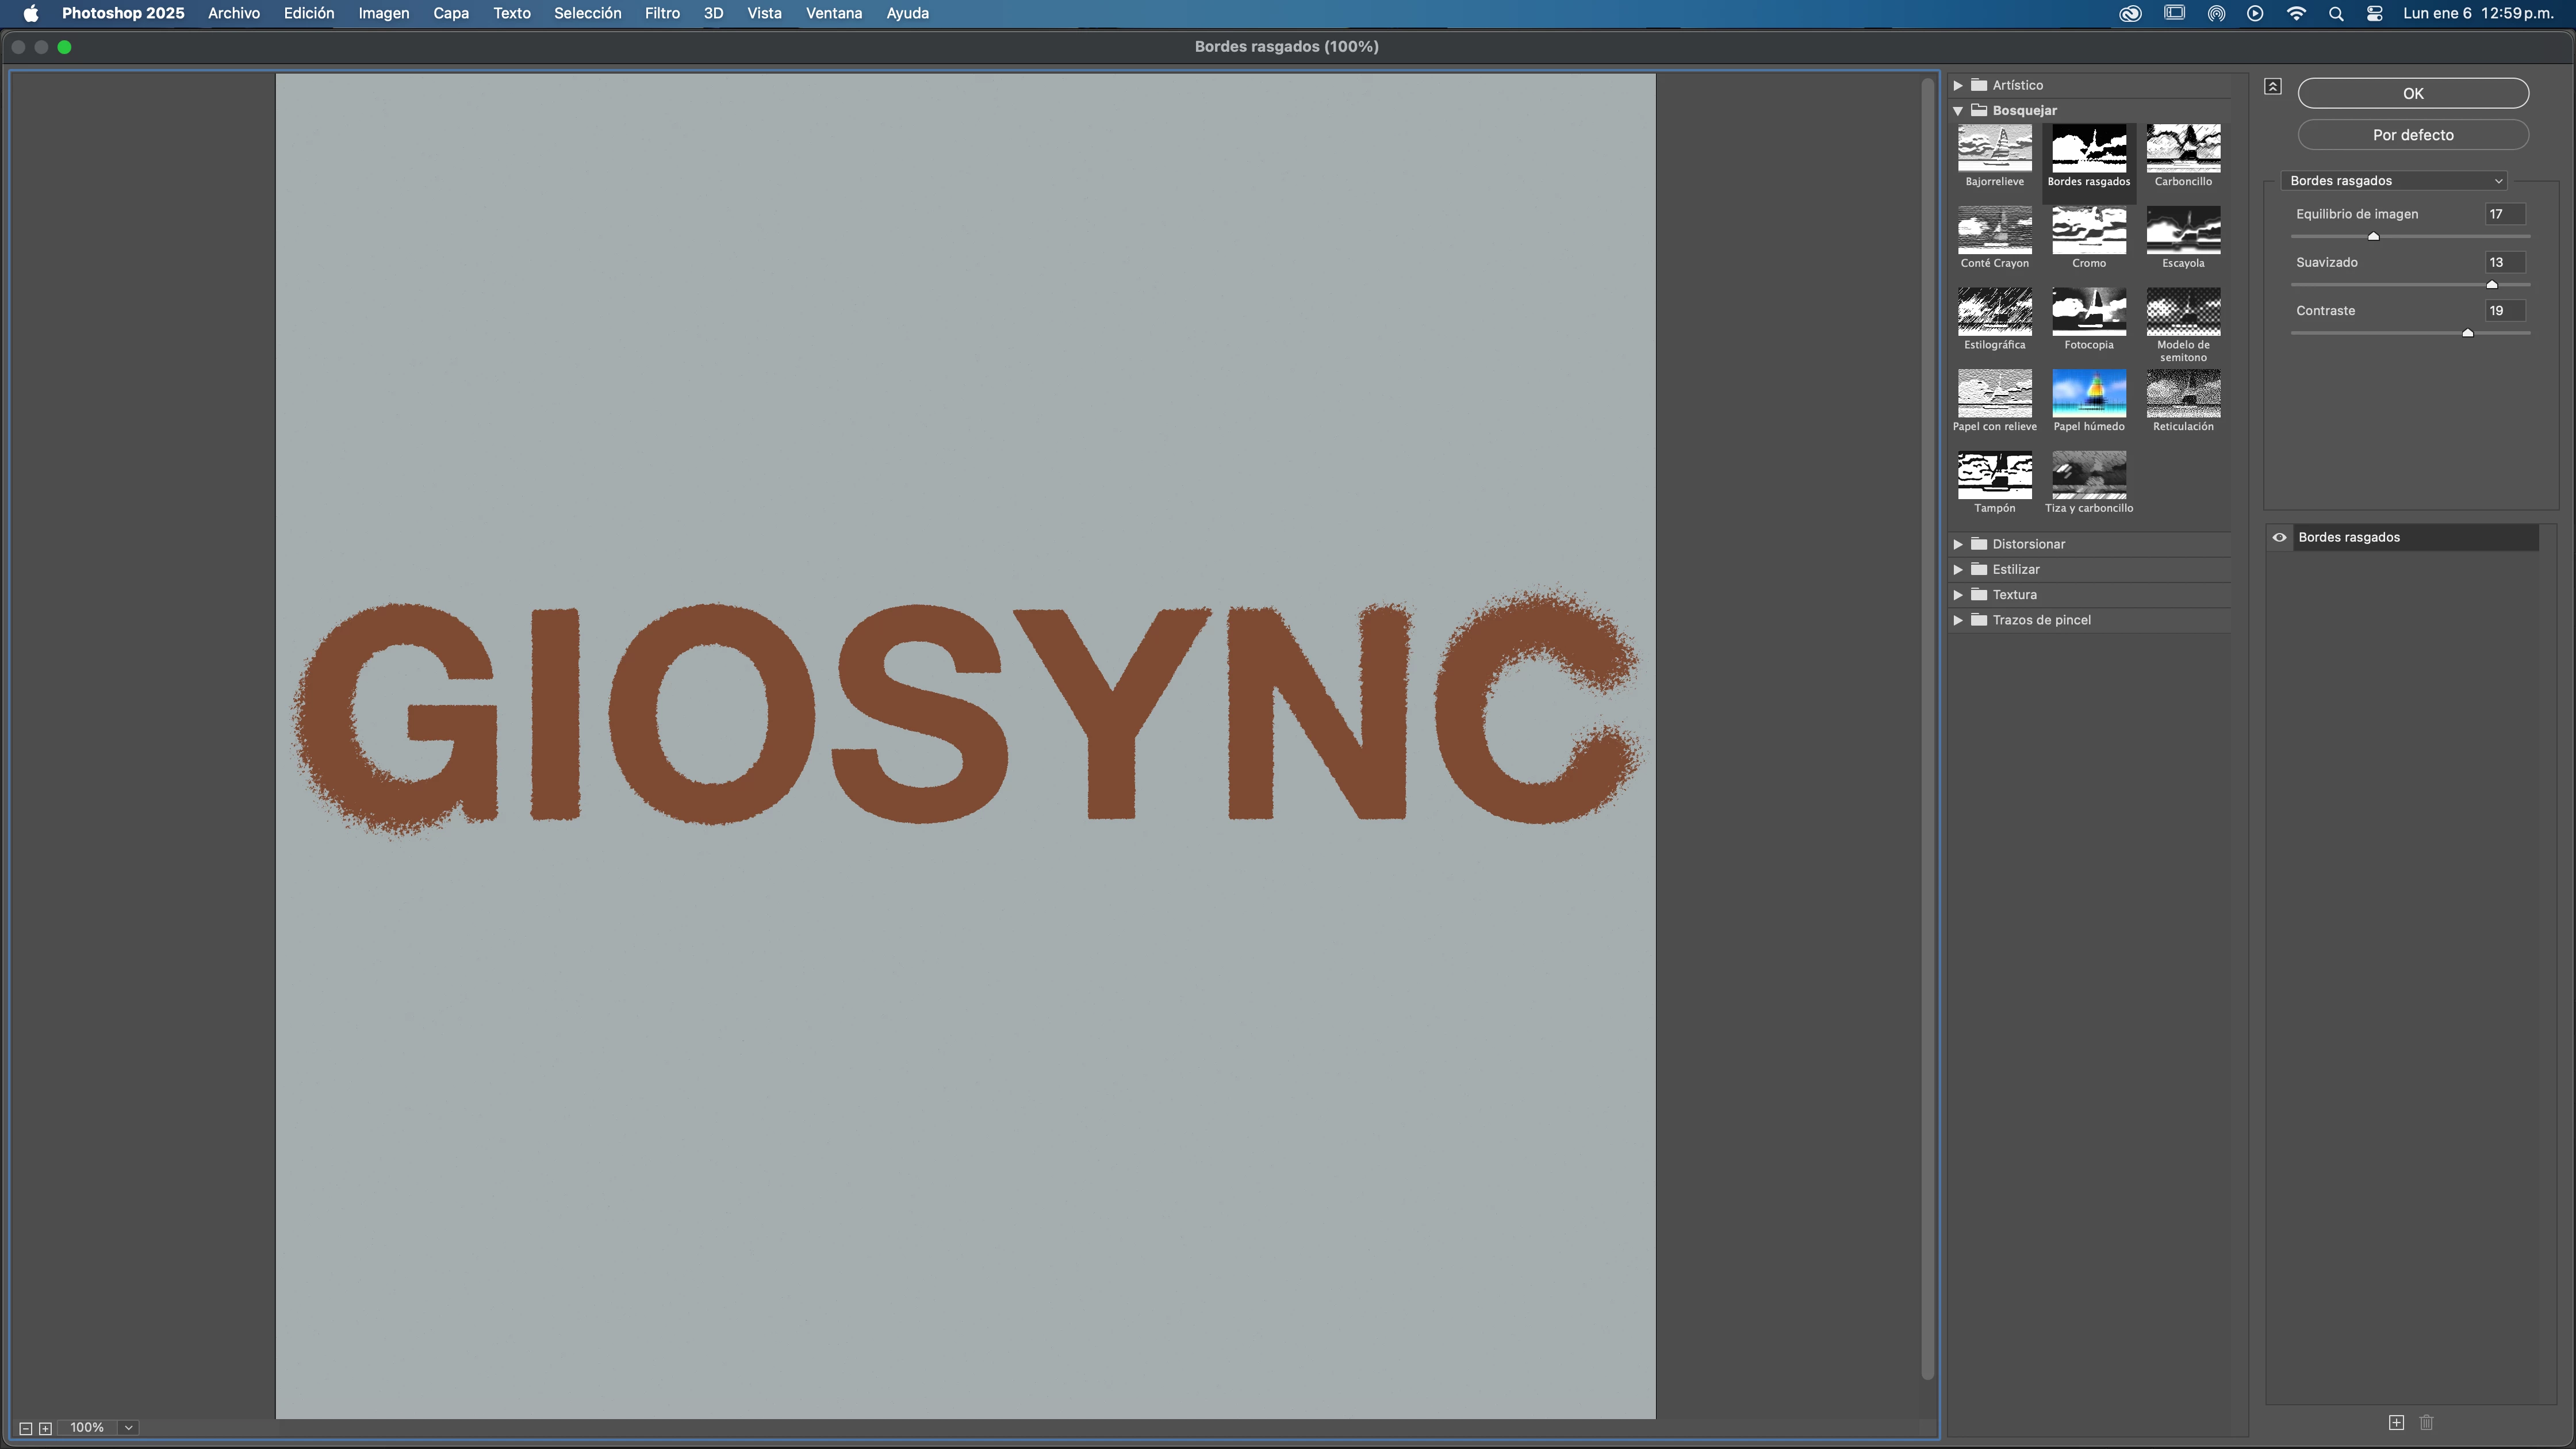Viewport: 2576px width, 1449px height.
Task: Click the Contraste slider handle
Action: pos(2467,333)
